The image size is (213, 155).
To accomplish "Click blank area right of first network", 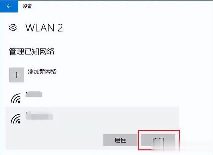I will [x=109, y=98].
